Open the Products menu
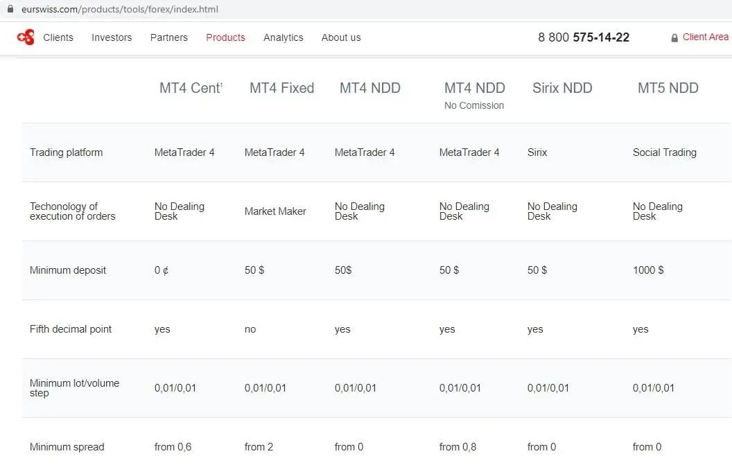 click(x=225, y=37)
